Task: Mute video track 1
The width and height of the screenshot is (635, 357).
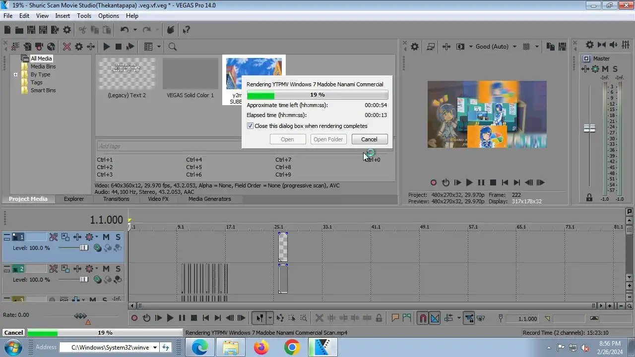Action: tap(106, 237)
